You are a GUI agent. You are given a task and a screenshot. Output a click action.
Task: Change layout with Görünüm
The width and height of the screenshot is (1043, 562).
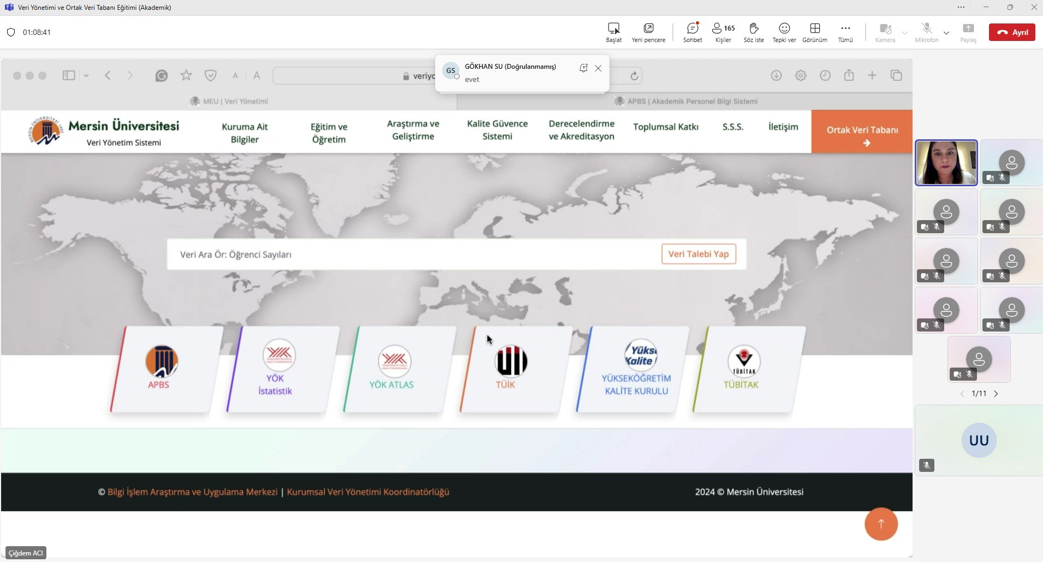pos(815,32)
